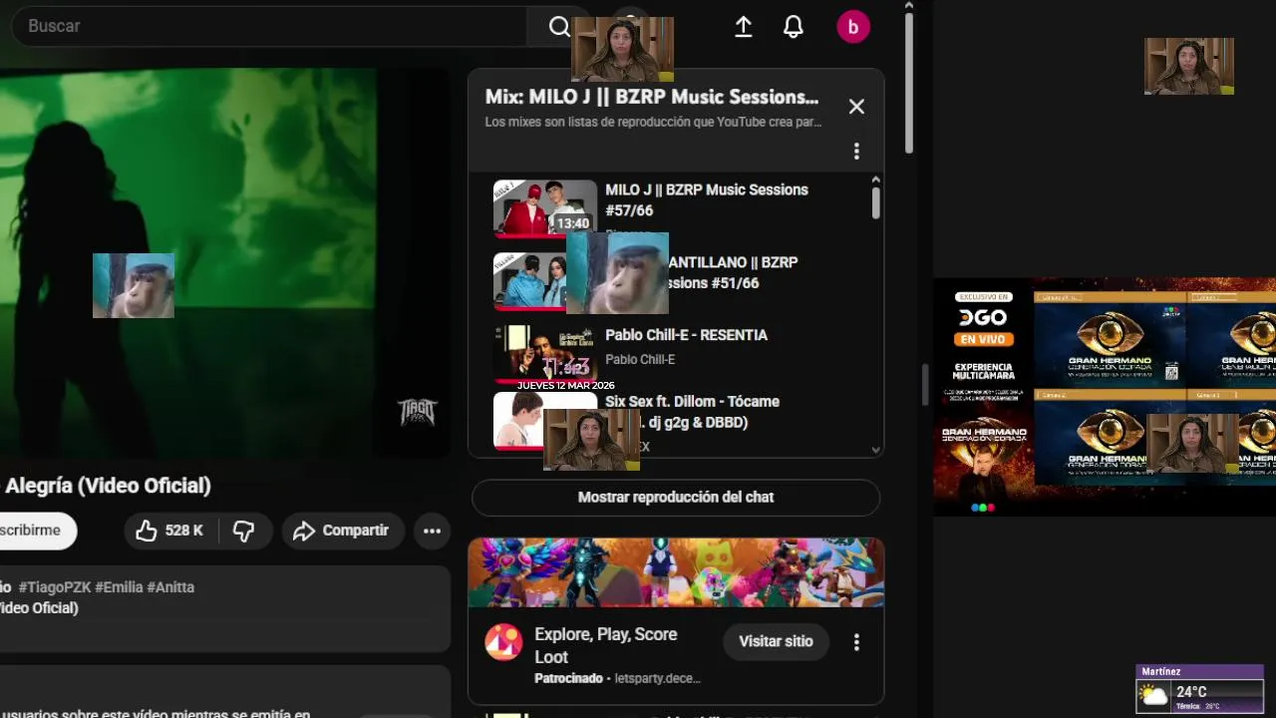Click the Alegría (Video Oficial) title

coord(108,486)
